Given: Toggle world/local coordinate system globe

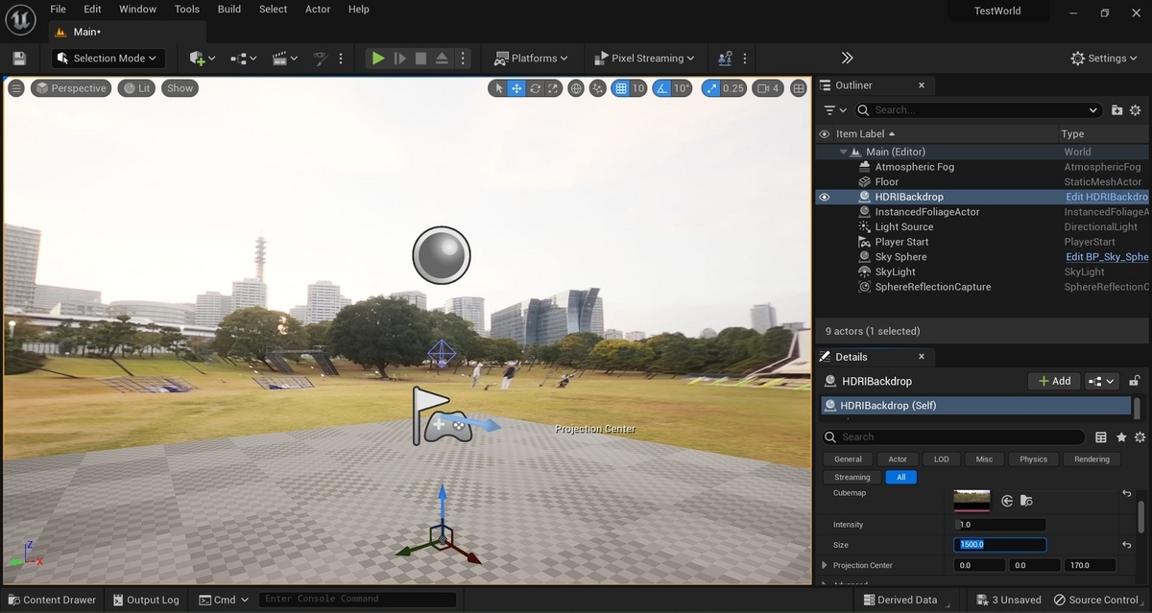Looking at the screenshot, I should 576,88.
